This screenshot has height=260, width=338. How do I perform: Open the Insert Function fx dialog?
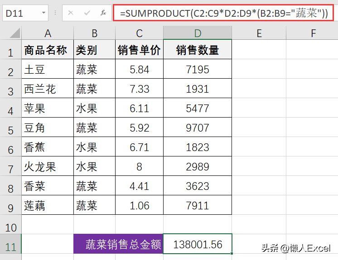click(103, 13)
